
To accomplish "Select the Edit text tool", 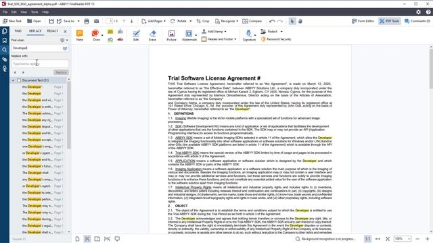I will 136,35.
